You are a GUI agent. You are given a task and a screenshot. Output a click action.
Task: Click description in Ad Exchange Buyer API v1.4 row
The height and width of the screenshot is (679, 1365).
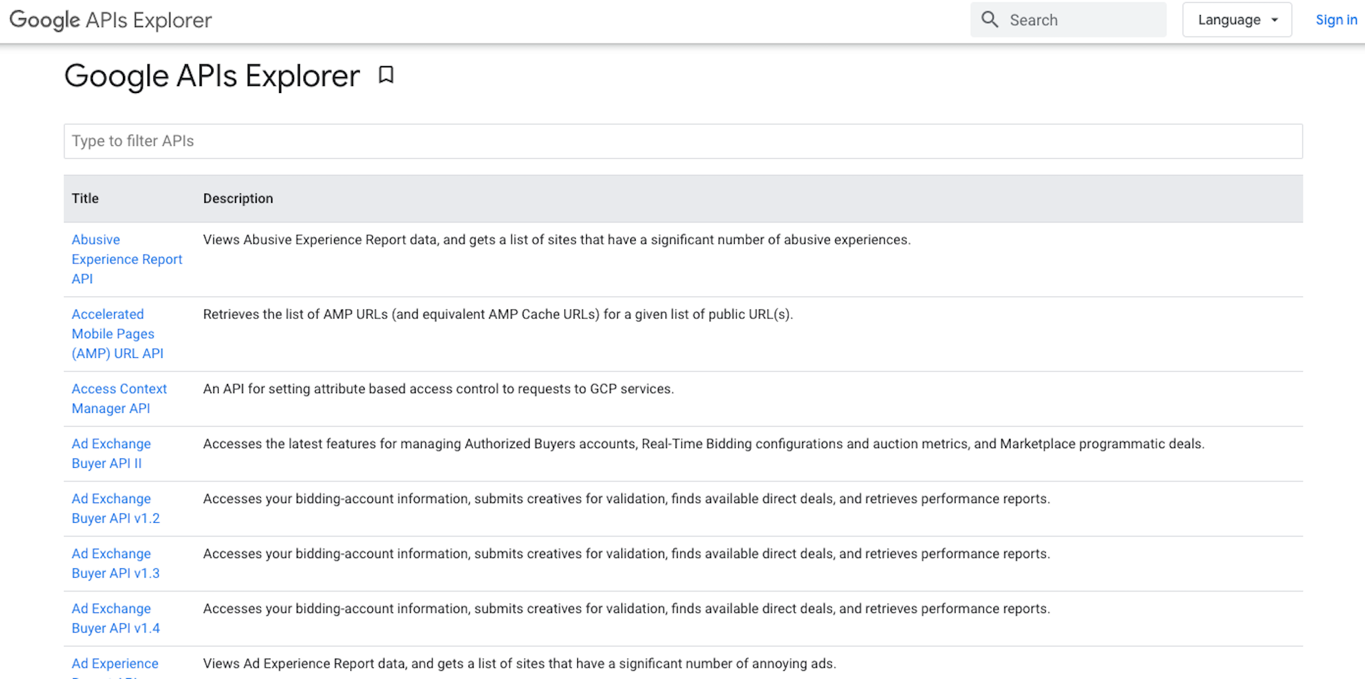626,609
